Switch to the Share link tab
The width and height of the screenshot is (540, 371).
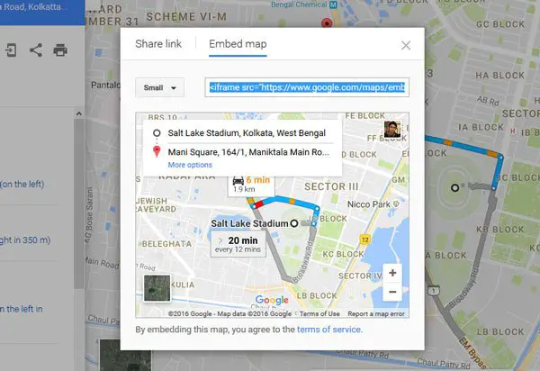click(x=158, y=44)
